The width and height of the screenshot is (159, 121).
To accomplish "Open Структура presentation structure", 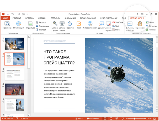I will 30,25.
